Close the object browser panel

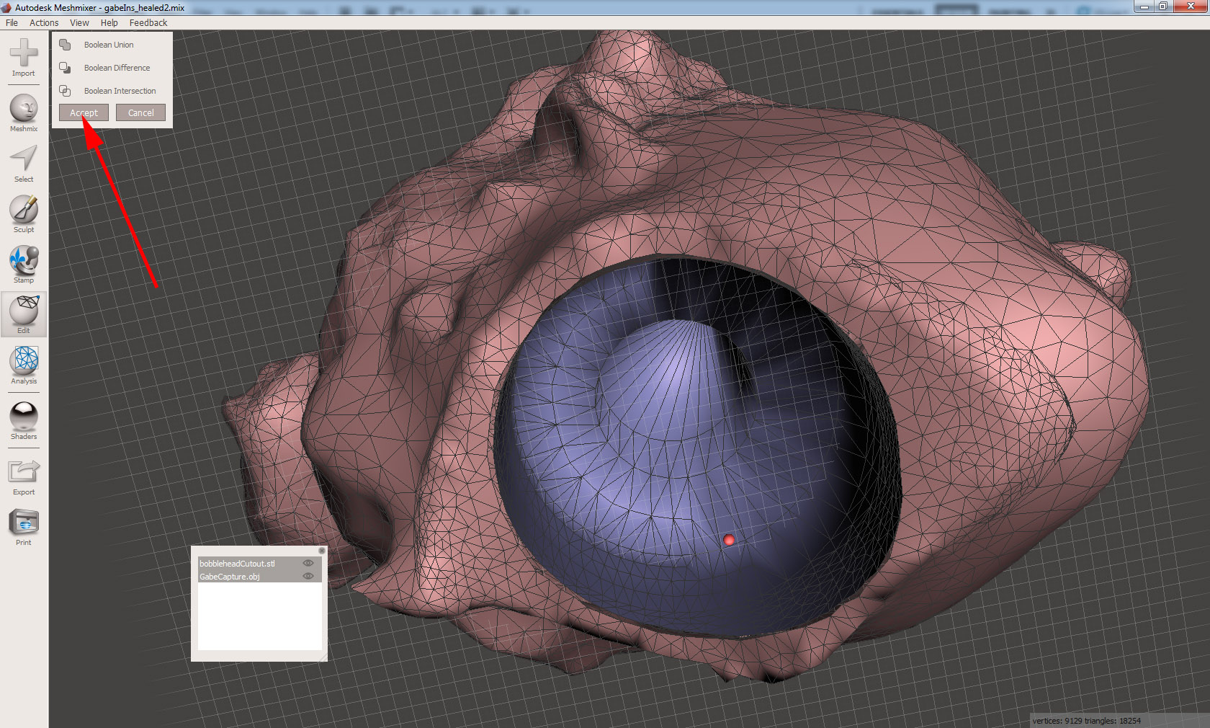coord(322,551)
